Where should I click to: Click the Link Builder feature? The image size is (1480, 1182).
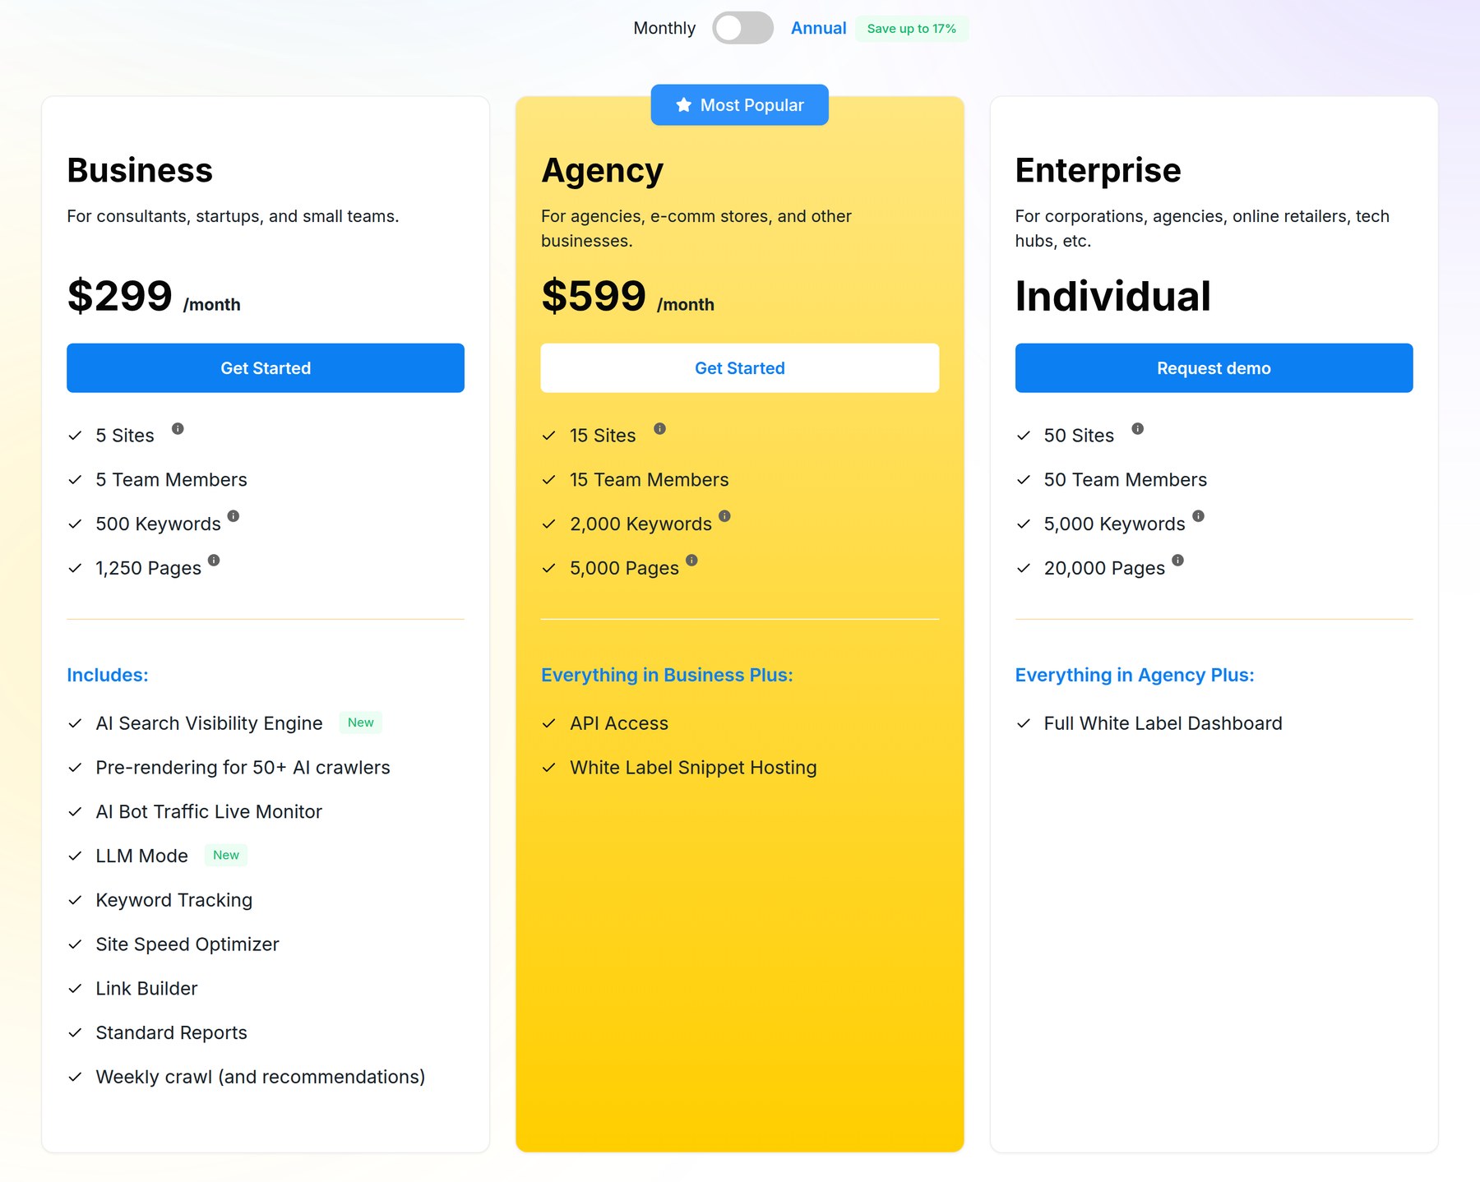point(146,989)
